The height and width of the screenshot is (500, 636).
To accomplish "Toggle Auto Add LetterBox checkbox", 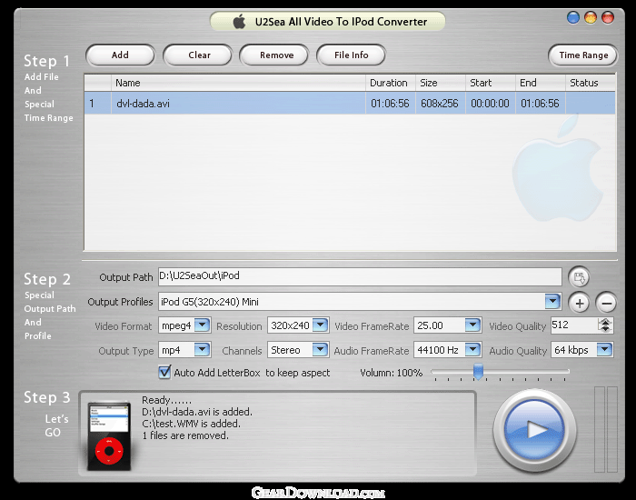I will (x=164, y=372).
